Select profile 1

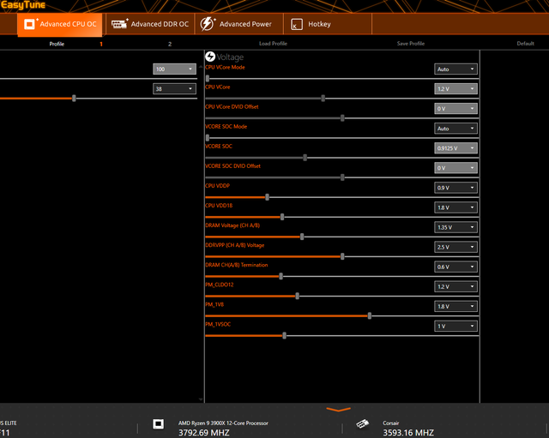101,44
